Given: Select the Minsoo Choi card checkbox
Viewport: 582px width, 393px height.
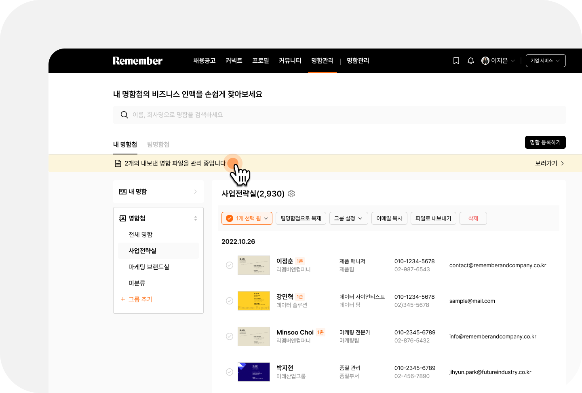Looking at the screenshot, I should (x=230, y=336).
